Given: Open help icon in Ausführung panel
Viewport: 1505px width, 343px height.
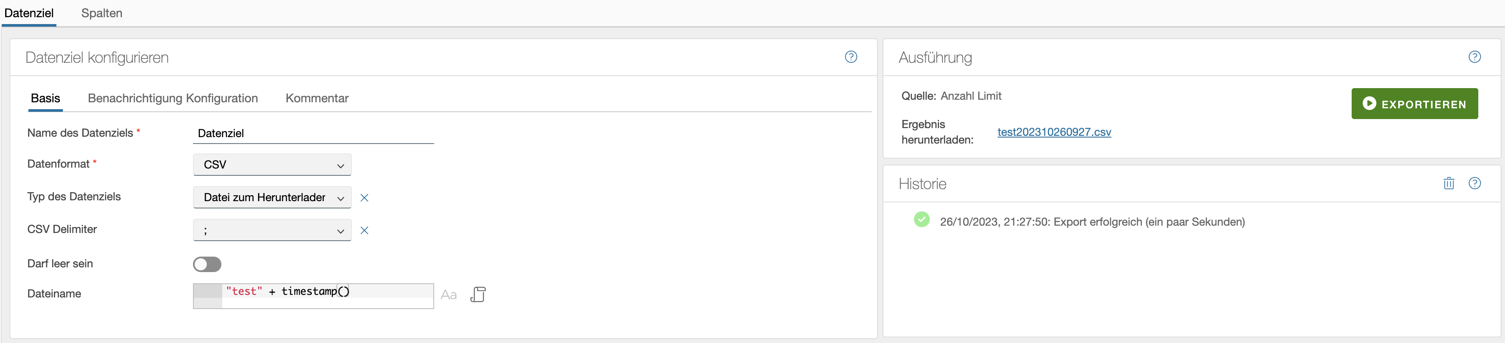Looking at the screenshot, I should click(1474, 57).
